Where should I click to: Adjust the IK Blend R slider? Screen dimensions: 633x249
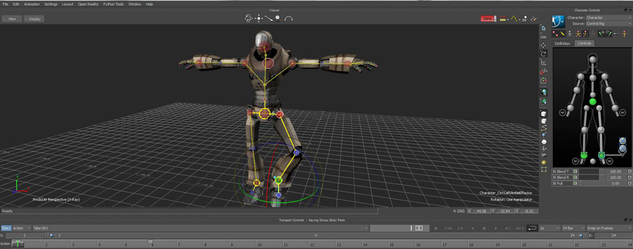(x=592, y=178)
